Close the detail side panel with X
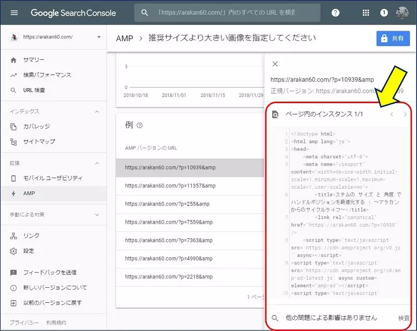 [x=275, y=64]
